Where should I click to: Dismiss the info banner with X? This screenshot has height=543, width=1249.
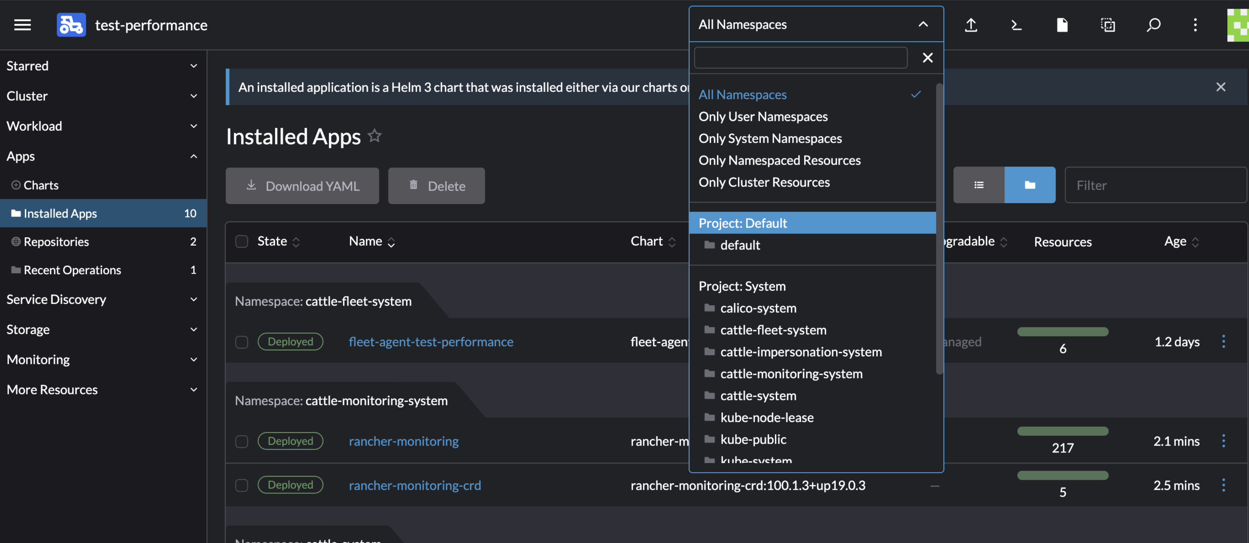tap(1220, 87)
